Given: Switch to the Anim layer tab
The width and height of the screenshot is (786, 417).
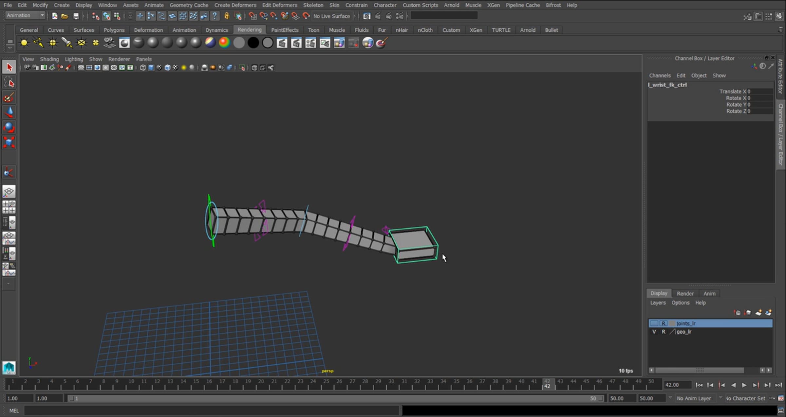Looking at the screenshot, I should click(x=709, y=293).
